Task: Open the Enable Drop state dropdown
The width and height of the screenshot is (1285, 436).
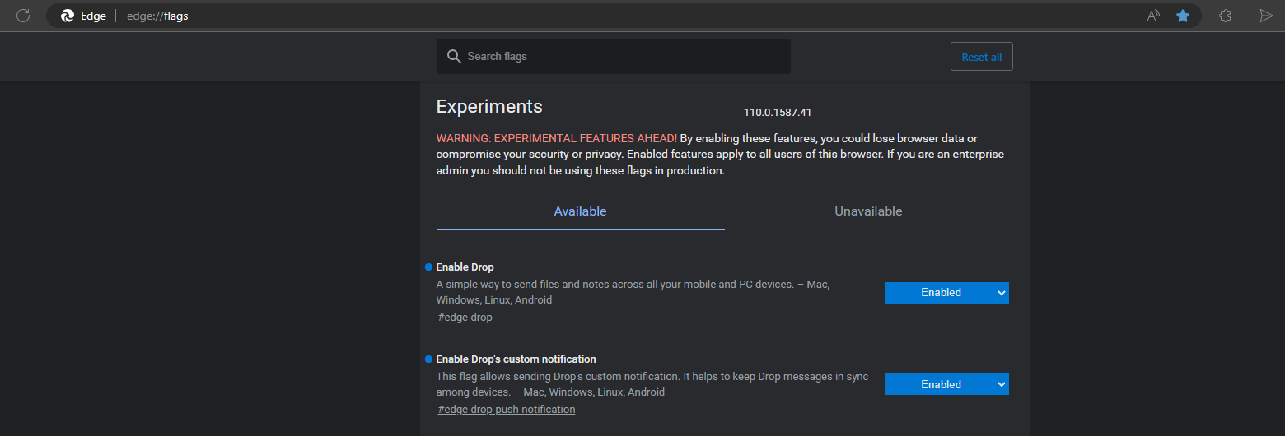Action: [x=946, y=293]
